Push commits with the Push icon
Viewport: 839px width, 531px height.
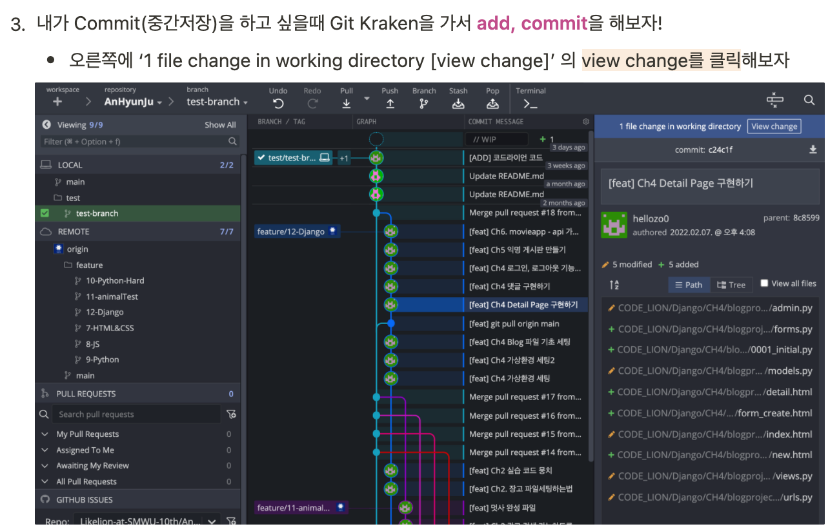coord(390,103)
